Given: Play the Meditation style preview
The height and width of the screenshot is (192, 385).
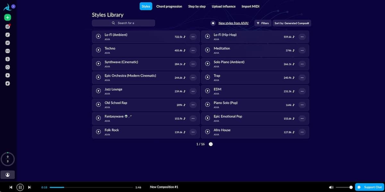Looking at the screenshot, I should click(208, 50).
